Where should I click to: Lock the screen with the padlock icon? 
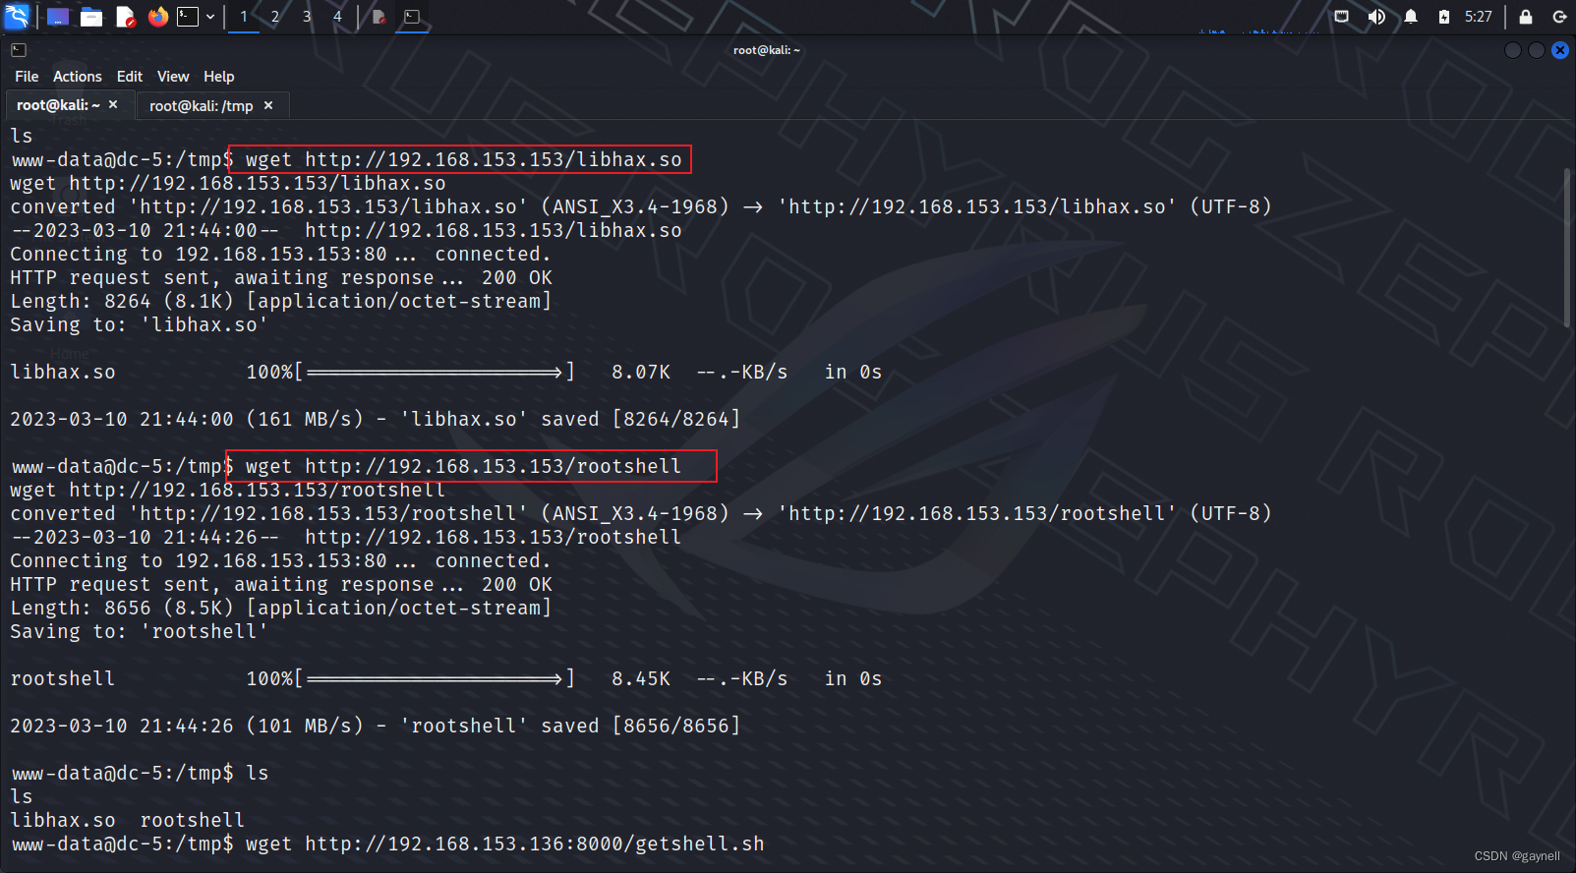1526,17
